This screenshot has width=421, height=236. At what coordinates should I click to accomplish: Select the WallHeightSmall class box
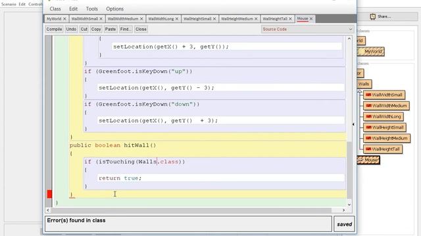[x=385, y=128]
